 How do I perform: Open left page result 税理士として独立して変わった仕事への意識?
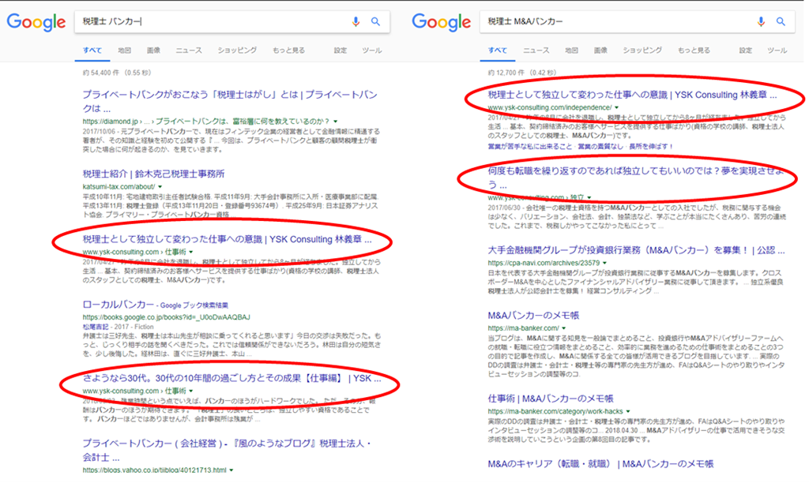[227, 239]
